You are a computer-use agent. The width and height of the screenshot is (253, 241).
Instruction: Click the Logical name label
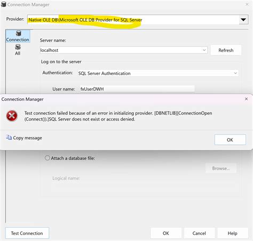pos(66,178)
